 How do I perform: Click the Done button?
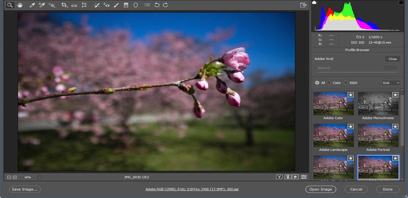point(387,189)
